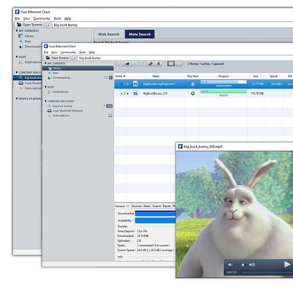The image size is (293, 290).
Task: Open Subscriptions in the front window sidebar
Action: pos(61,115)
